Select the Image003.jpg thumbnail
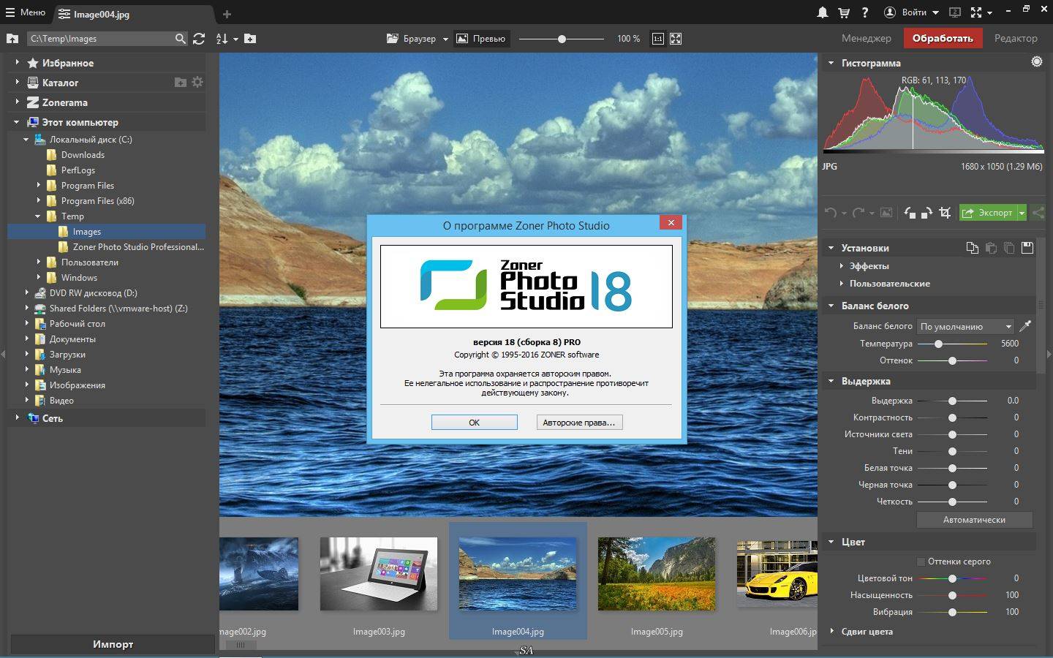Screen dimensions: 1053x658 (379, 574)
